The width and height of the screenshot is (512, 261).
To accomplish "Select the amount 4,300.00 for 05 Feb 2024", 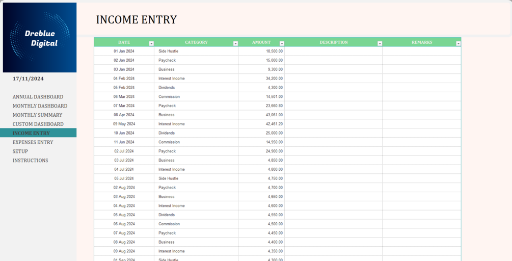I will click(x=261, y=88).
